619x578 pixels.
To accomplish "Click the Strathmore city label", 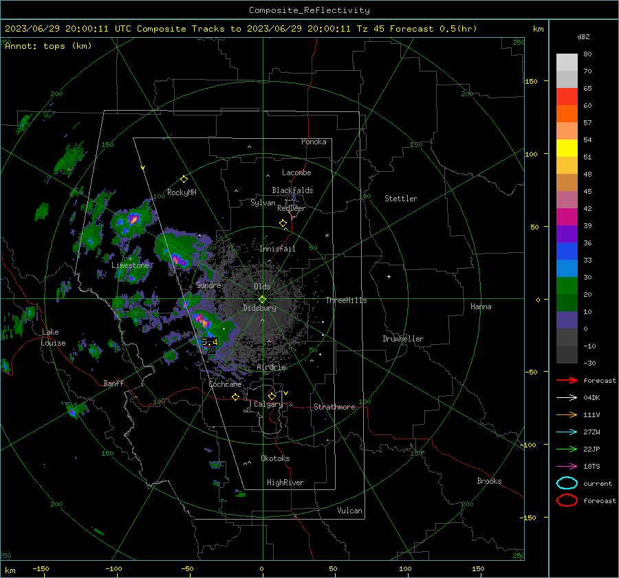I will point(334,407).
